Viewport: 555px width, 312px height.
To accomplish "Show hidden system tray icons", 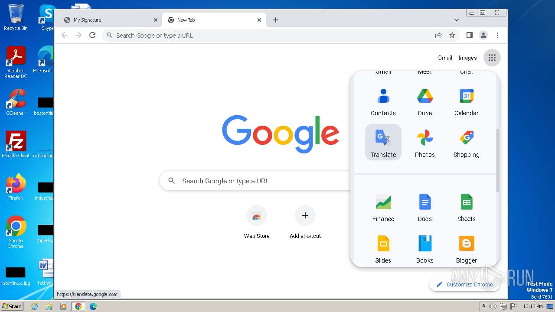I will 483,306.
